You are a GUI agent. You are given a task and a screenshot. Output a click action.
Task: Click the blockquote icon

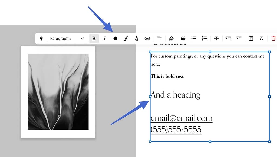pos(183,38)
